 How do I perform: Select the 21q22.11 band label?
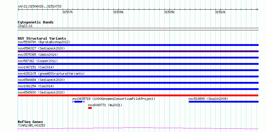click(25, 26)
